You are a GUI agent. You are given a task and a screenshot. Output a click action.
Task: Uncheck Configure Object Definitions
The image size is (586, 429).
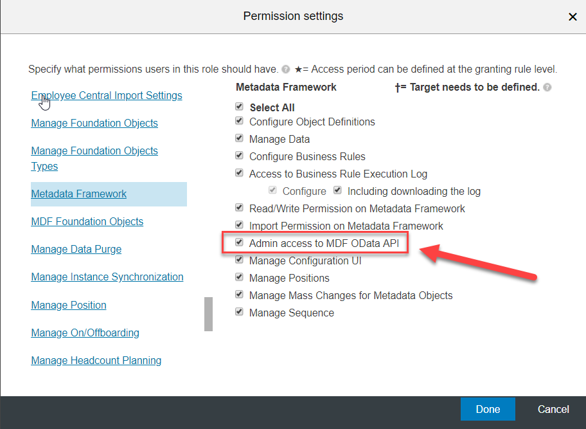tap(239, 121)
